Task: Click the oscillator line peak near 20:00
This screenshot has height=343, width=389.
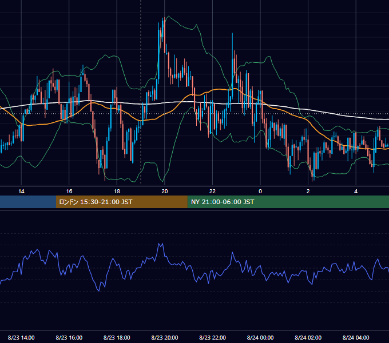Action: (161, 245)
